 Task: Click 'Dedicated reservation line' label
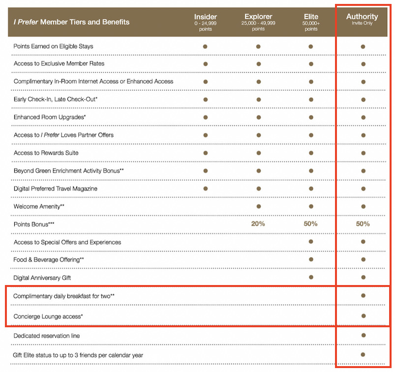pyautogui.click(x=47, y=336)
